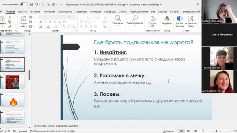Create a new slide with the Создать слайд icon

23,18
